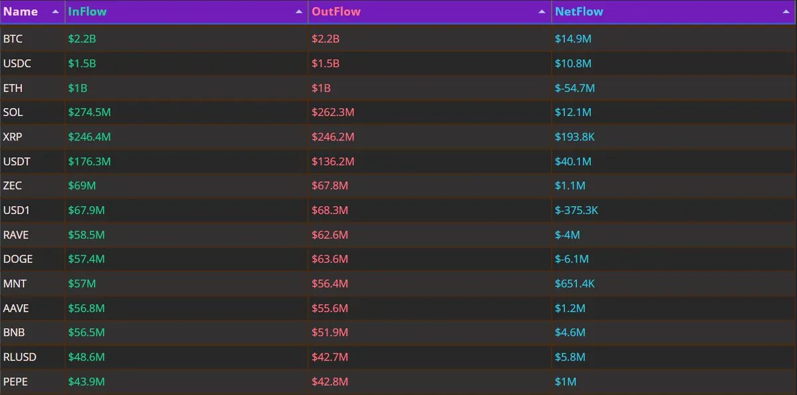Select the RAVE token row
797x395 pixels.
point(398,235)
